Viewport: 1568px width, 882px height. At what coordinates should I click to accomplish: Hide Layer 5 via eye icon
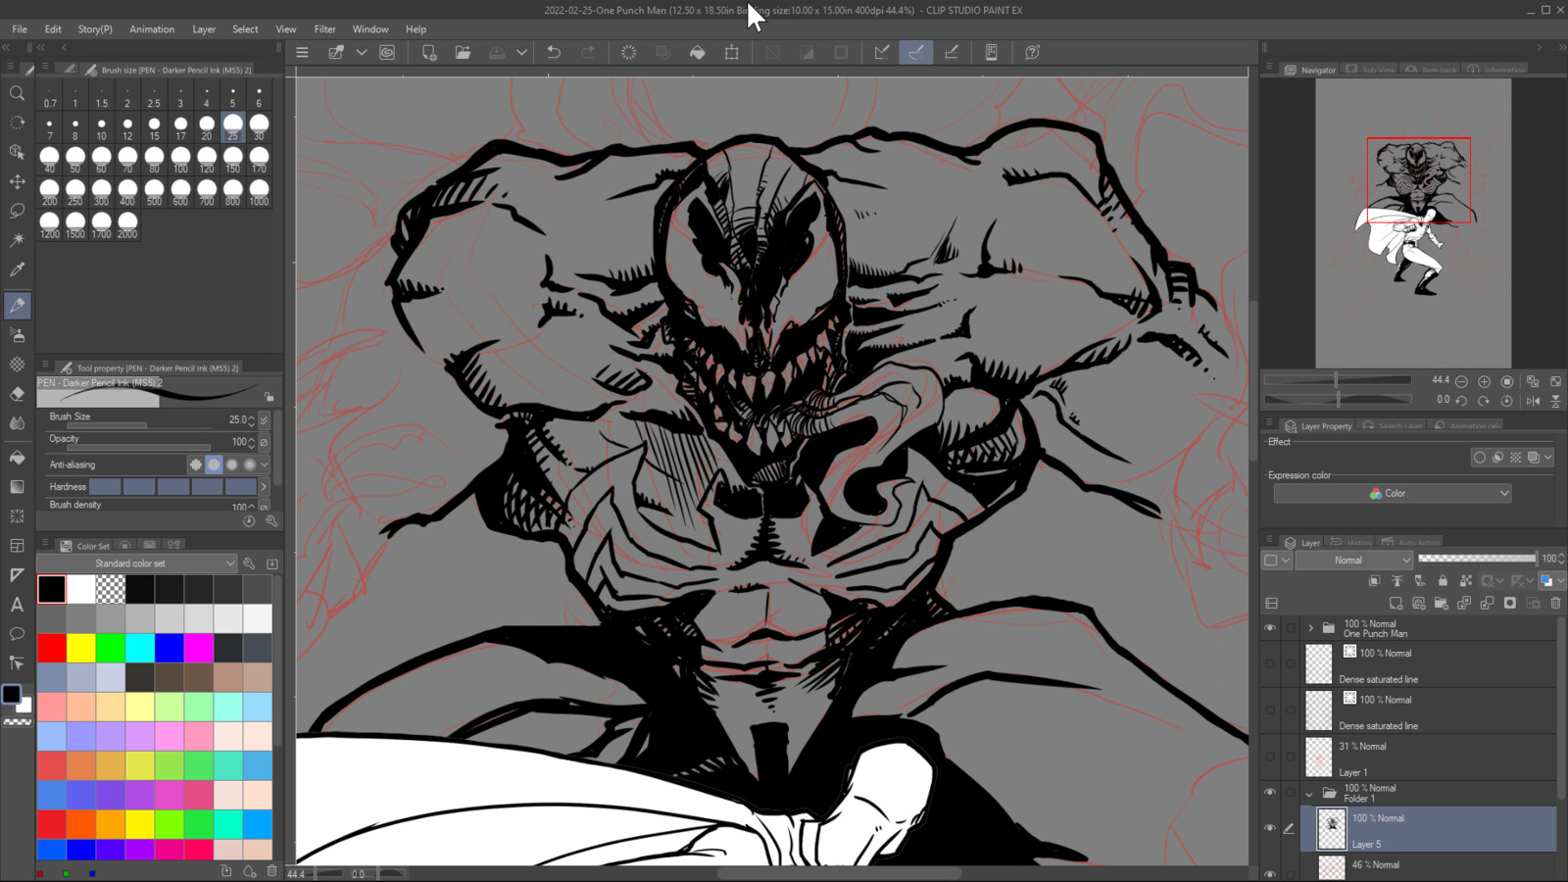tap(1270, 828)
